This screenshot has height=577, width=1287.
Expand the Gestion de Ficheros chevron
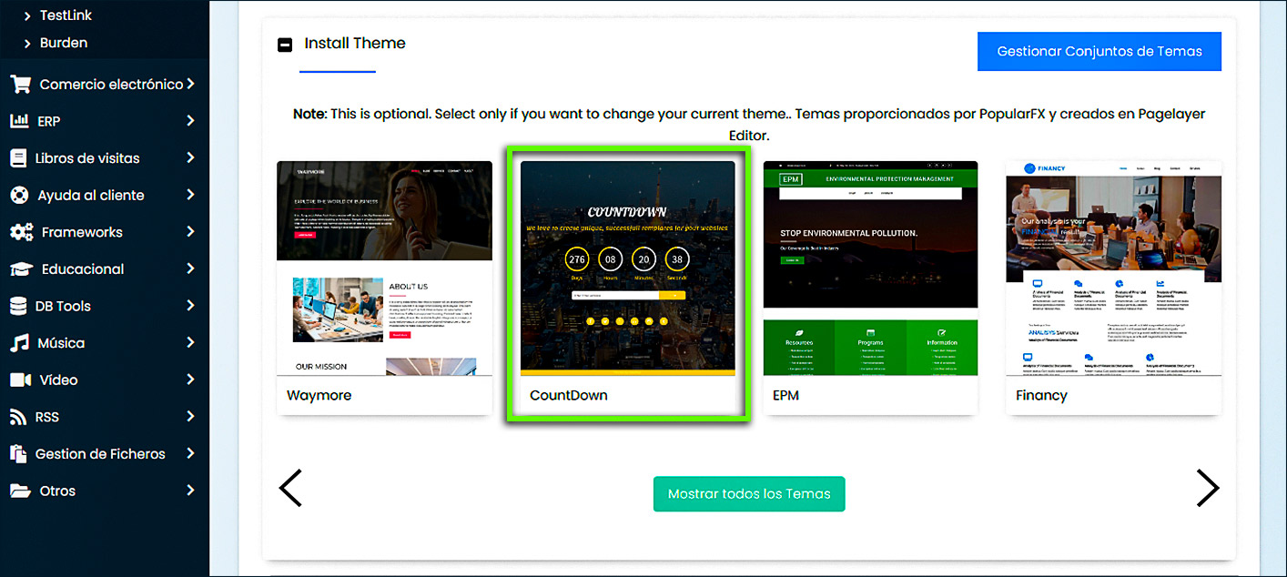[x=190, y=453]
